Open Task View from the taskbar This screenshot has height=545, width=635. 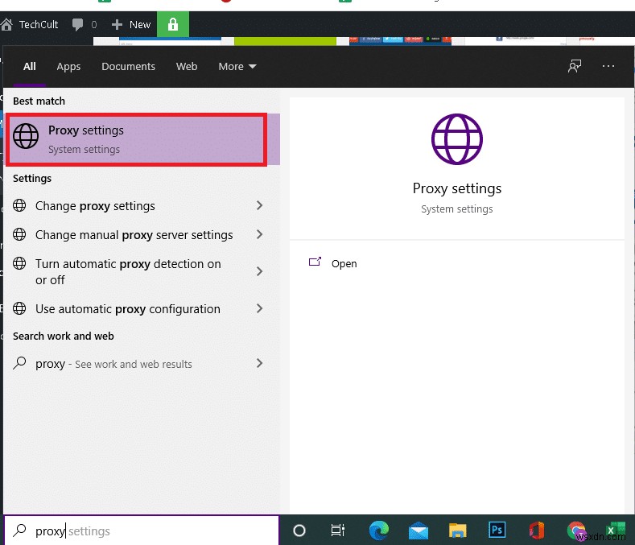coord(338,531)
